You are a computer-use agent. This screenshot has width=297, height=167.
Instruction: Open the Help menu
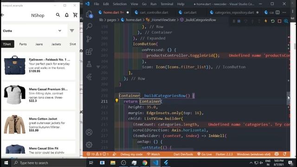(x=181, y=4)
